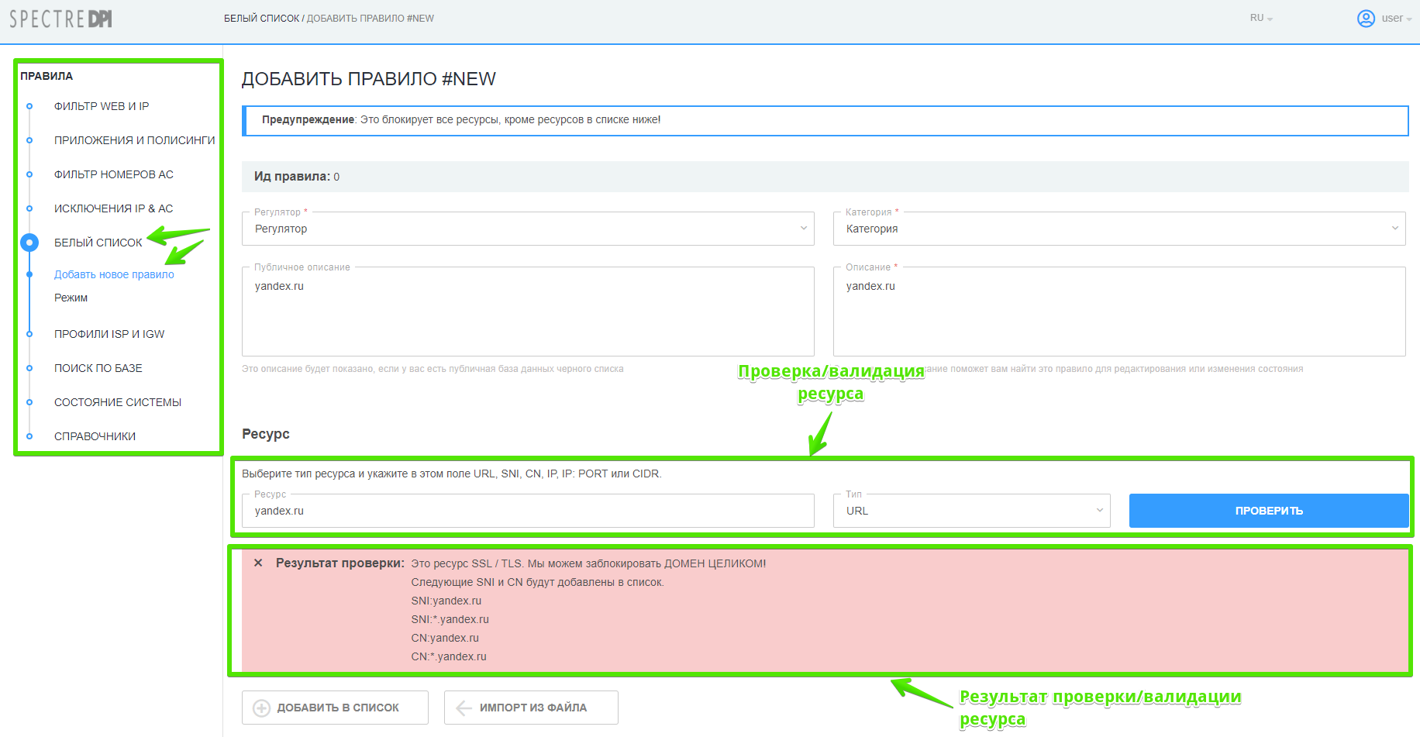
Task: Open Приложения и полисинги section
Action: pyautogui.click(x=134, y=140)
